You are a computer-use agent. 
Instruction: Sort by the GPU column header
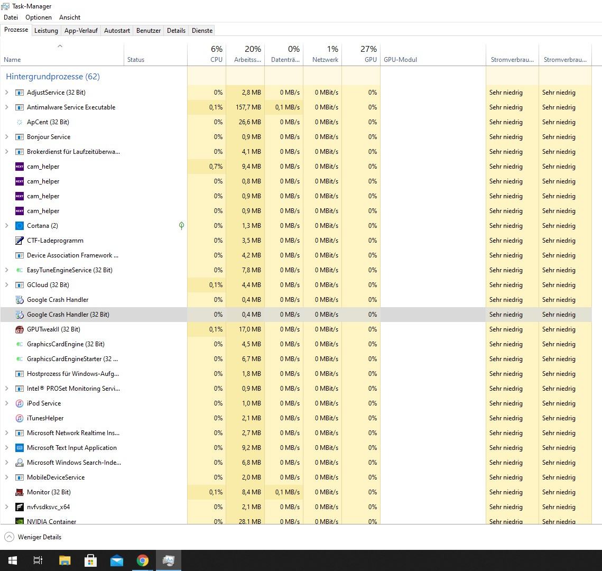pos(361,55)
